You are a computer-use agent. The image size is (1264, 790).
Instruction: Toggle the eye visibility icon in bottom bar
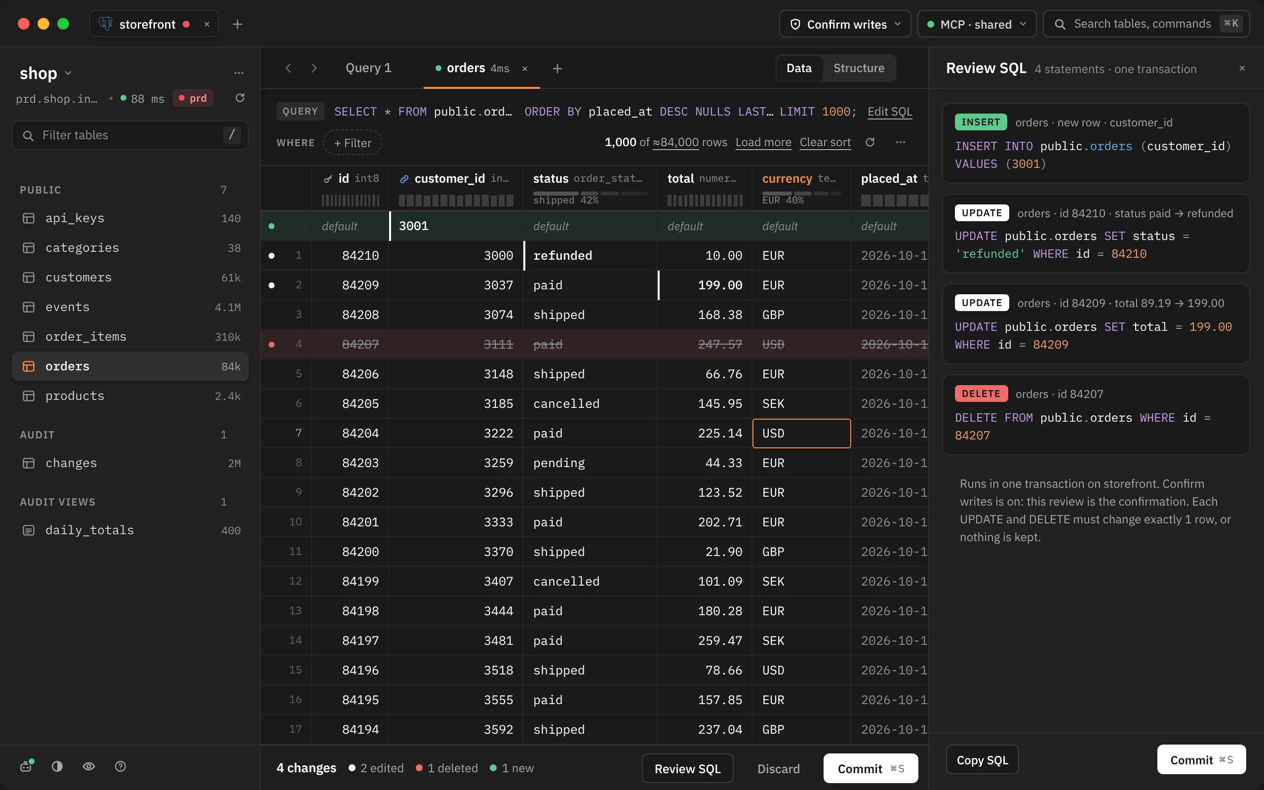(x=89, y=766)
